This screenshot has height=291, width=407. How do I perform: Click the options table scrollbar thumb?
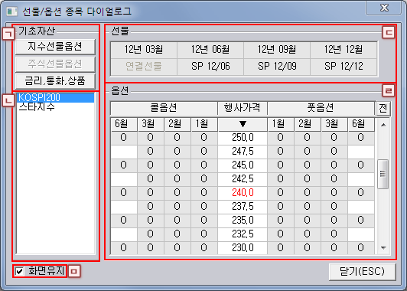(383, 174)
